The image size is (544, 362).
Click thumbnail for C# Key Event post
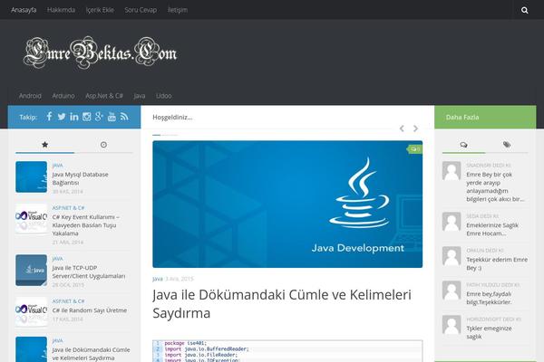(x=31, y=219)
